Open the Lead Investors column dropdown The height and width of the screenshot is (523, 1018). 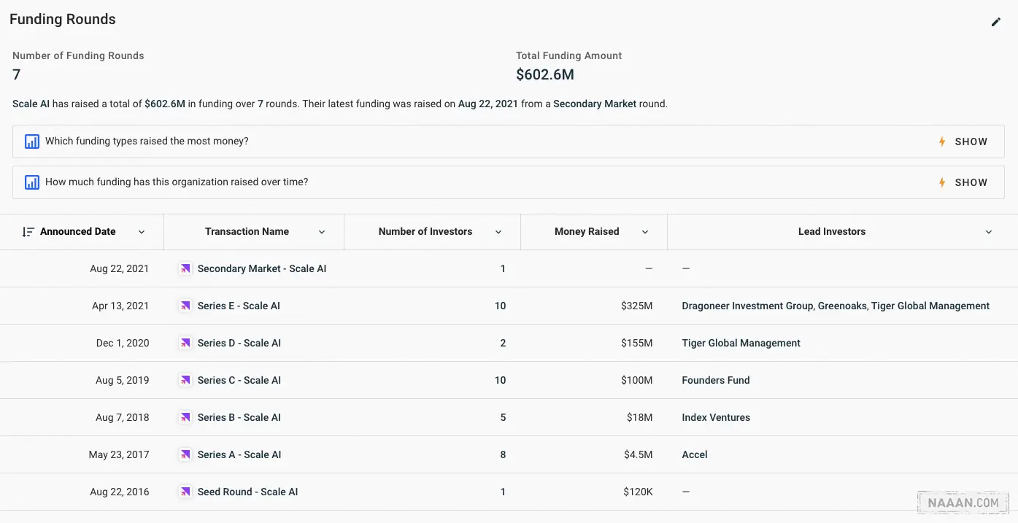point(989,232)
